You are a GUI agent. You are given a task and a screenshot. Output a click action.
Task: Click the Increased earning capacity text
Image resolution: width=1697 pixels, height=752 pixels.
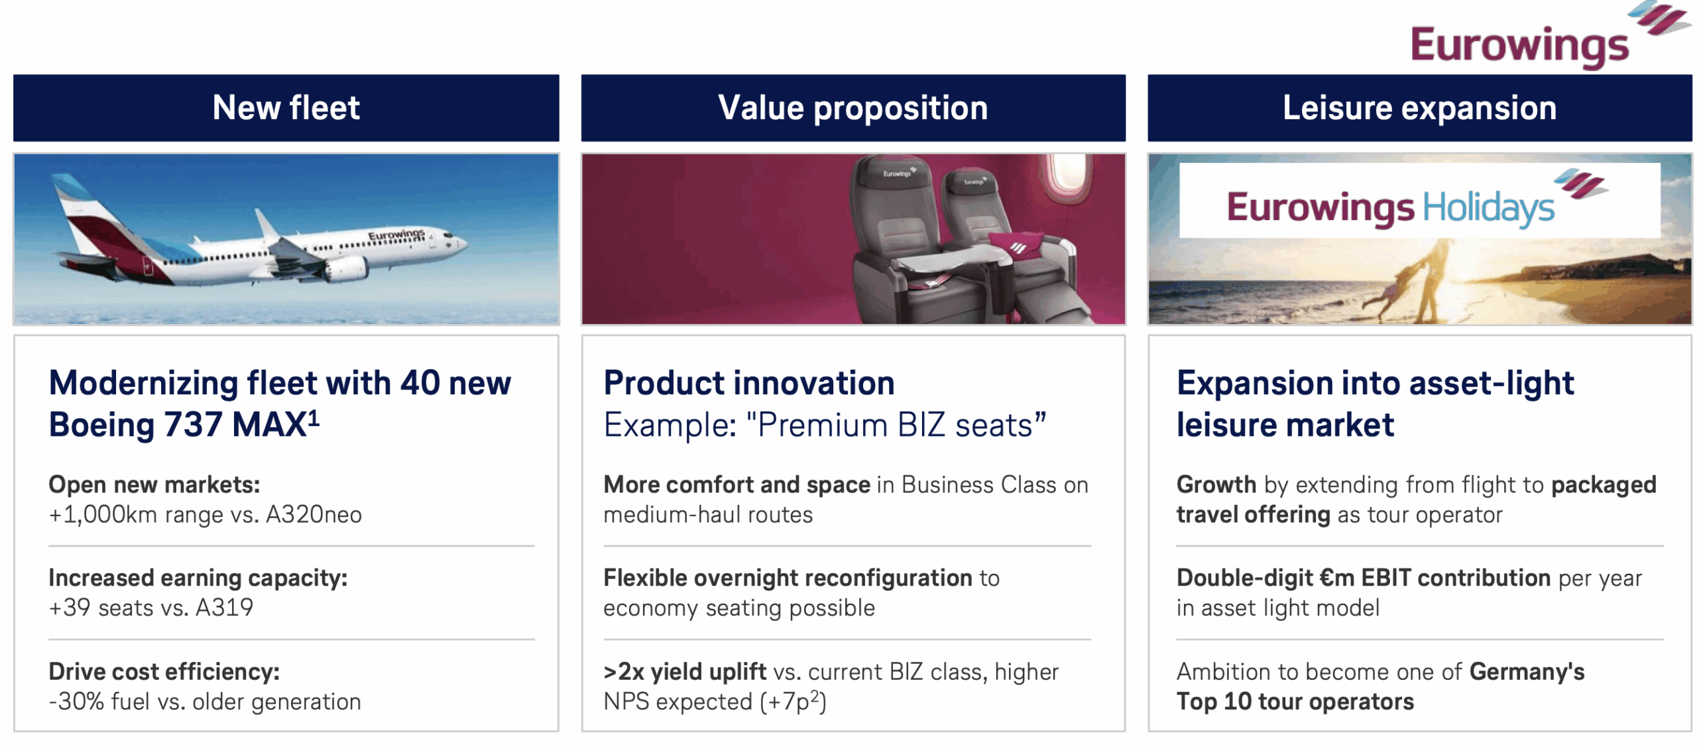(198, 578)
